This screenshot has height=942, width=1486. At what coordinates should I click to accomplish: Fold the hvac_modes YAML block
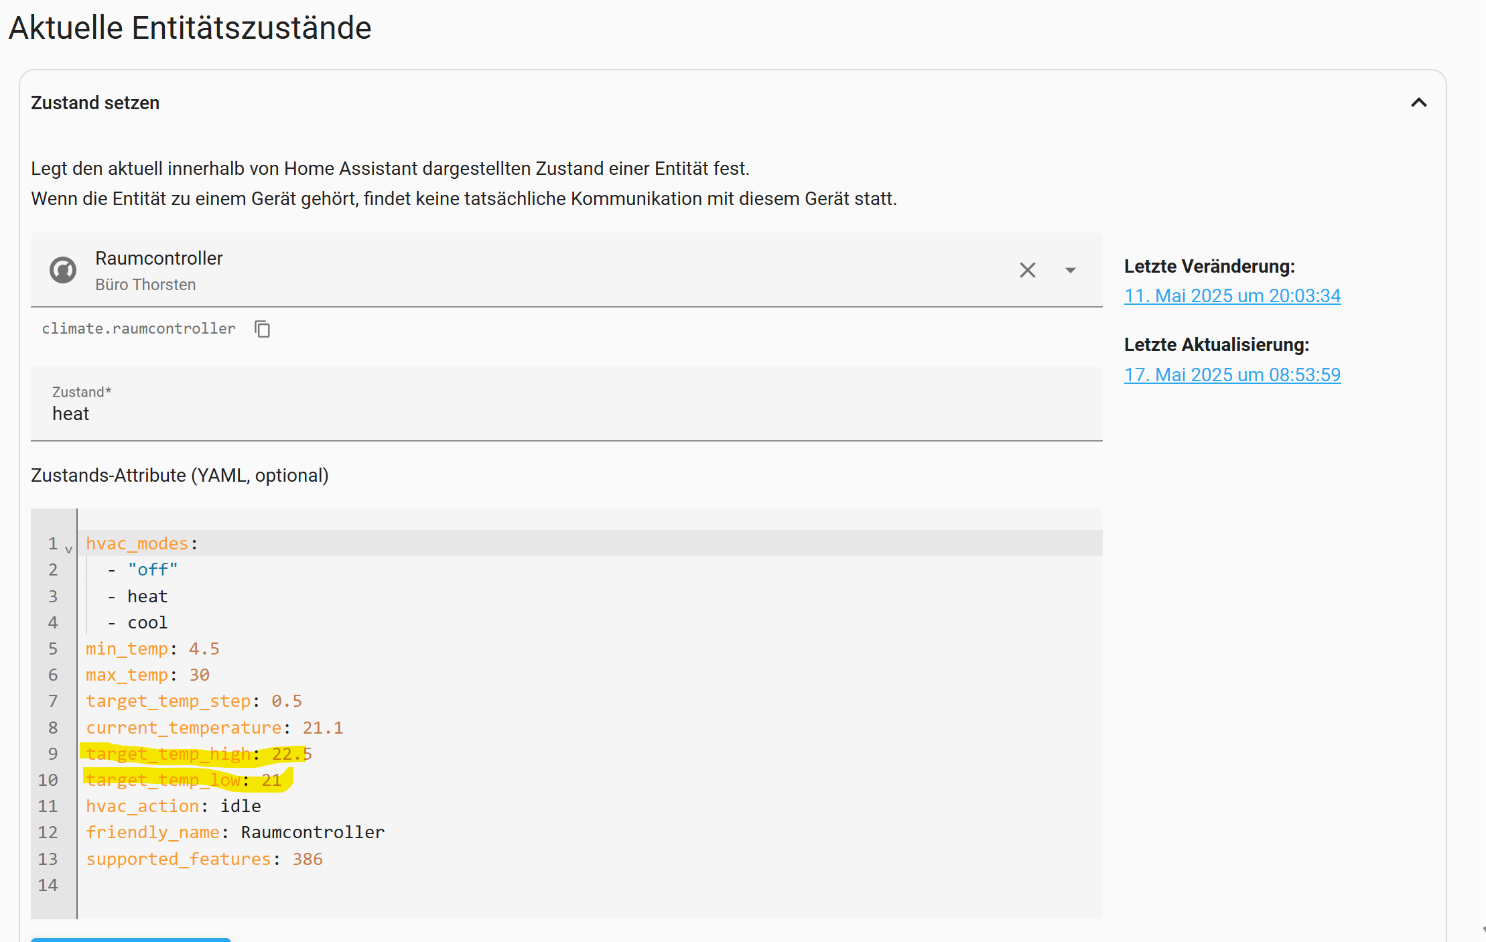point(68,549)
